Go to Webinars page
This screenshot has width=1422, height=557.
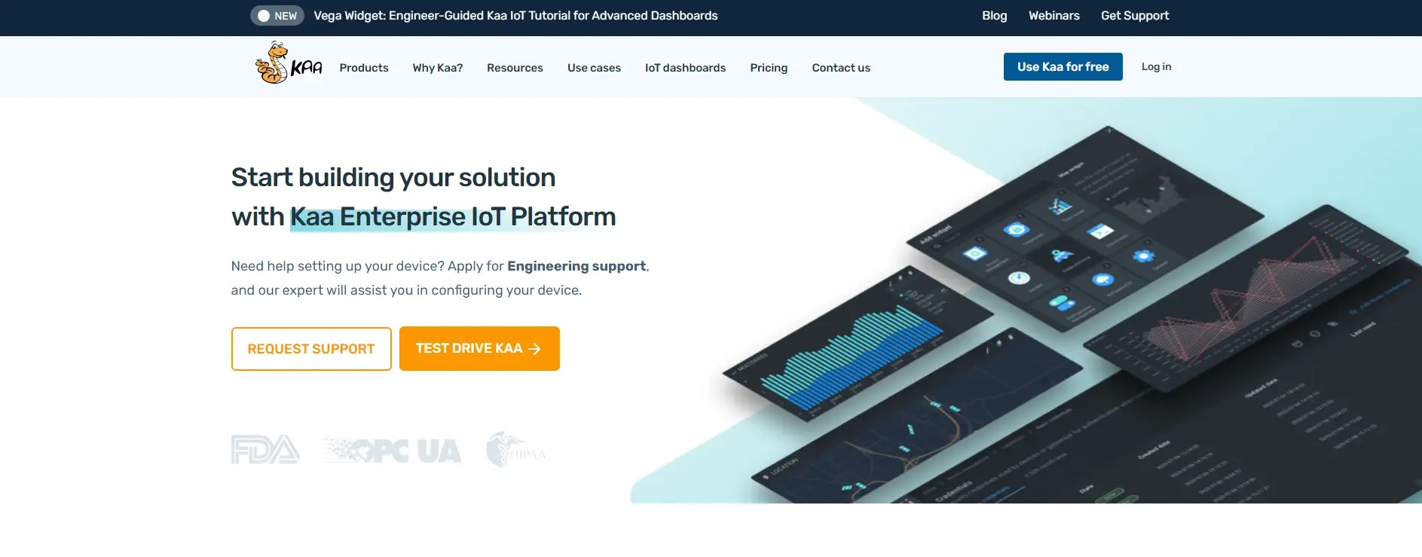tap(1054, 16)
